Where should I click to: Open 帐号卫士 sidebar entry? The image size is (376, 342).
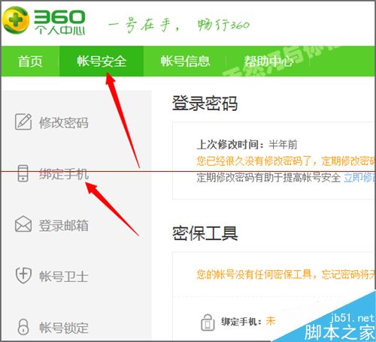pyautogui.click(x=64, y=276)
